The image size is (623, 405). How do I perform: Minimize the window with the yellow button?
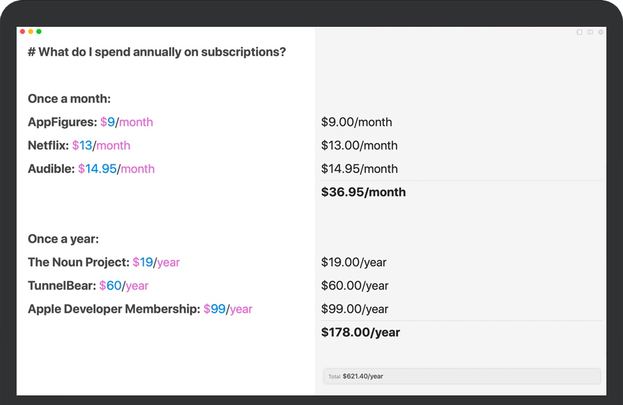pos(31,31)
